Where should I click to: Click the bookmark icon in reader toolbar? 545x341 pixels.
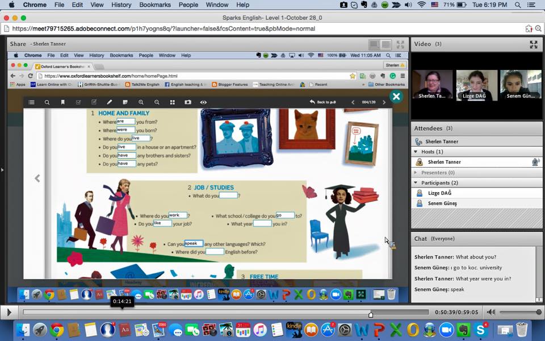pyautogui.click(x=62, y=102)
